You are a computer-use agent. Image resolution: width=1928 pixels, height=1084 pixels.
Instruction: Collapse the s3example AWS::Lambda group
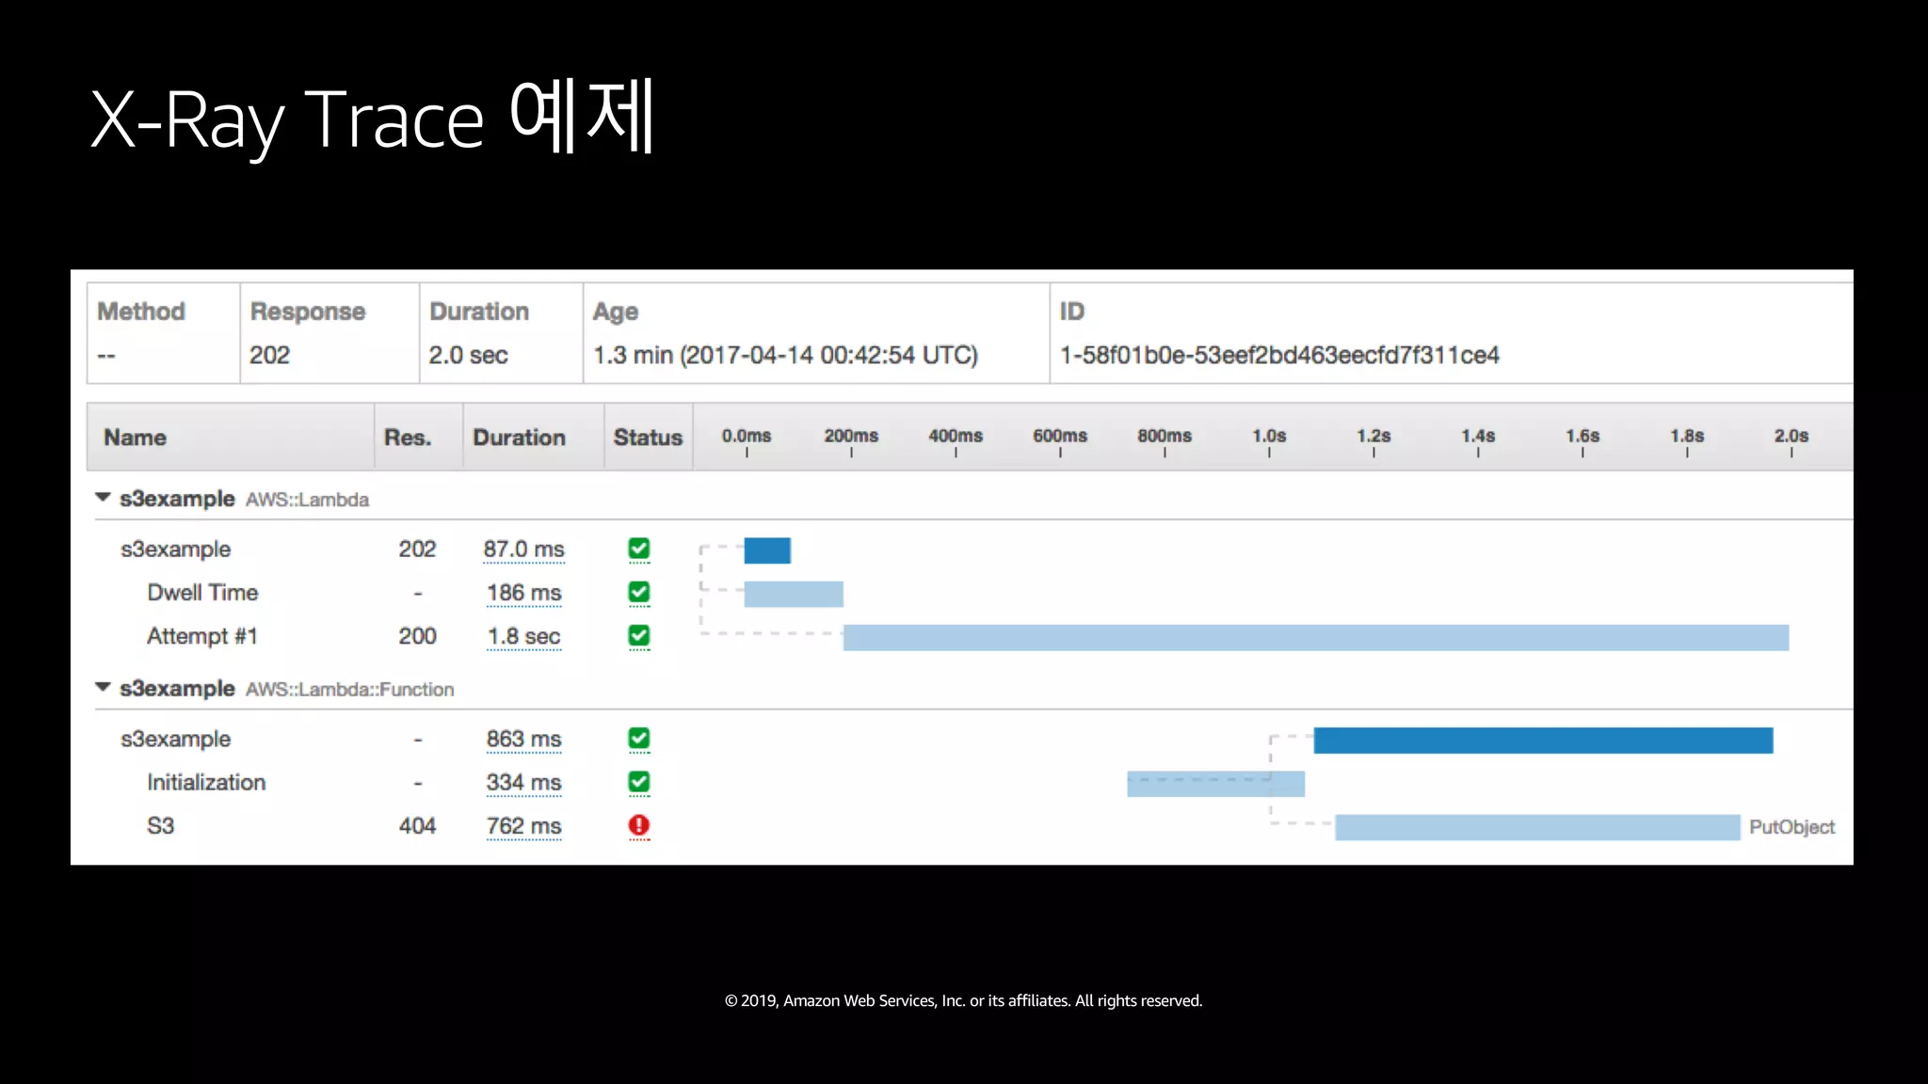(x=103, y=498)
